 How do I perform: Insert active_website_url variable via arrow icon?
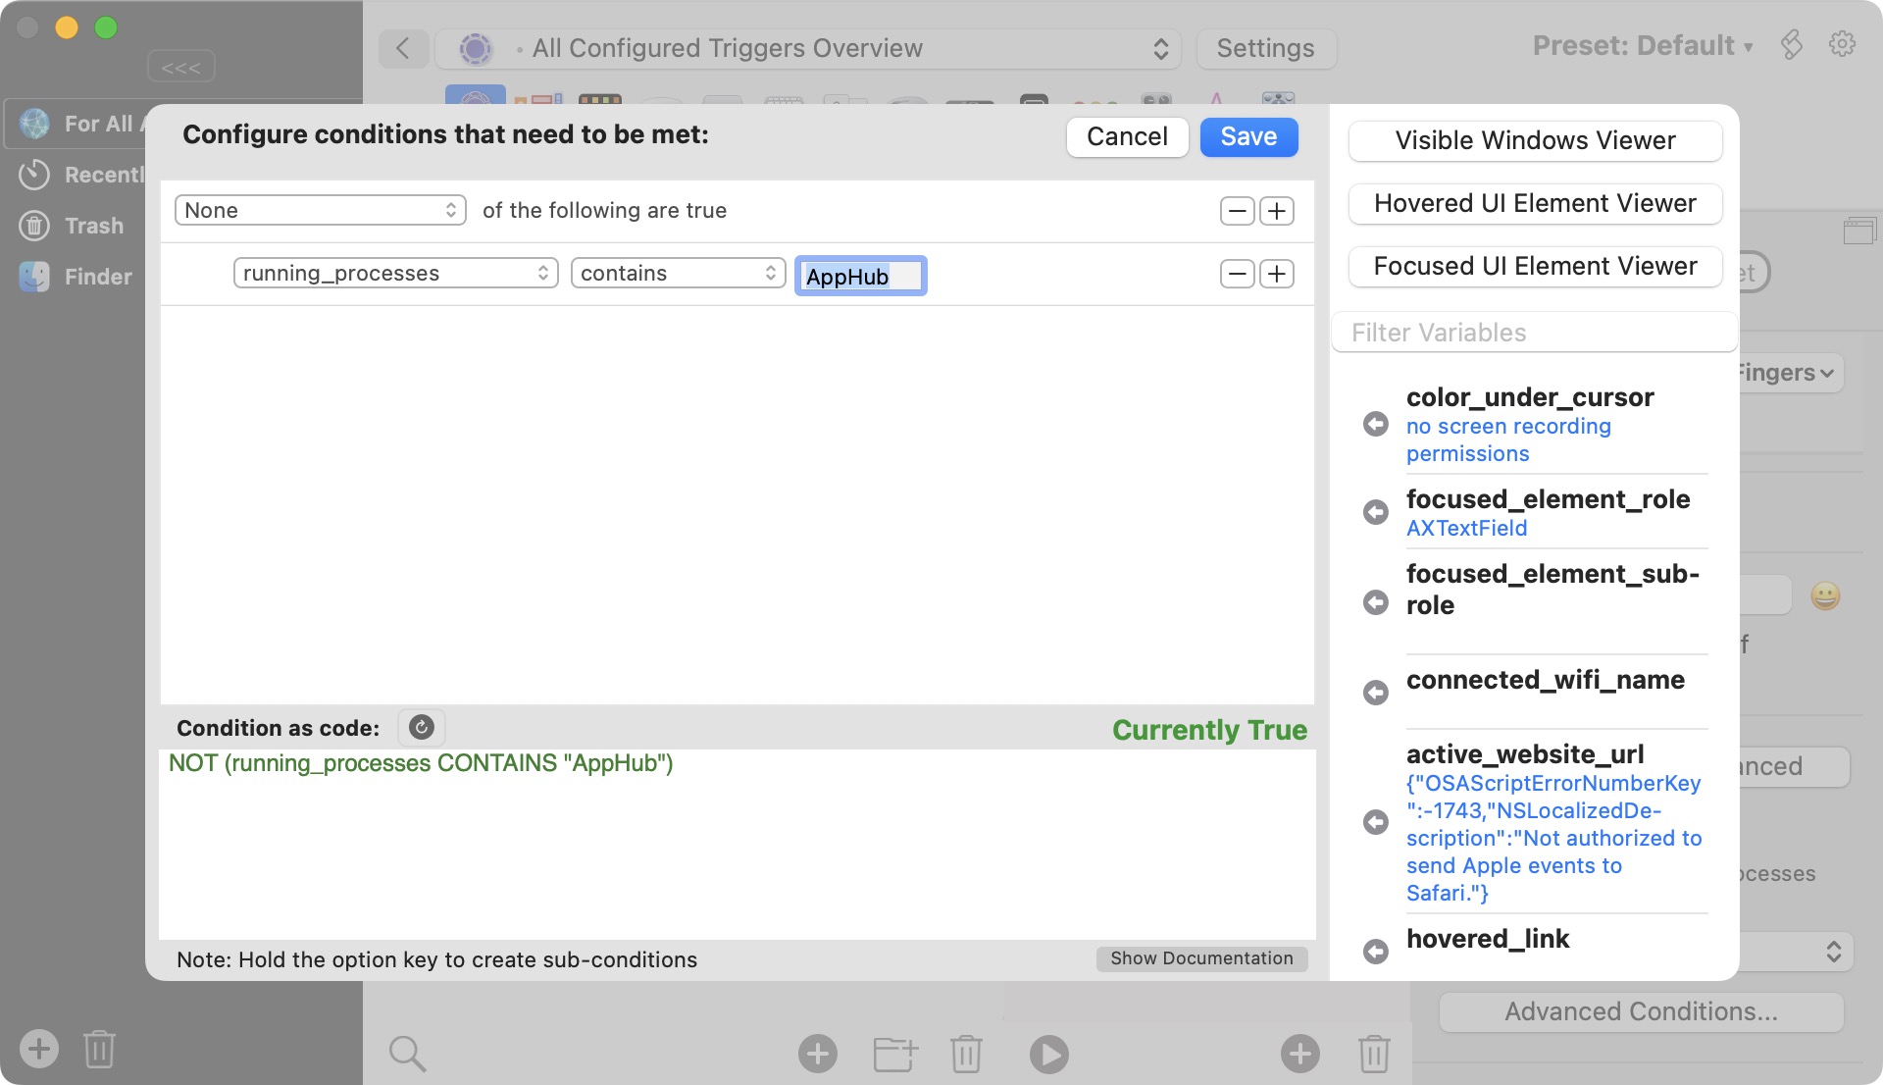point(1376,822)
